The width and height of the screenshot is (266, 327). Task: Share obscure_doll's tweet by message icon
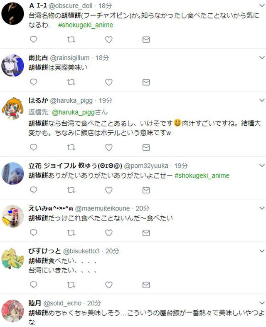[x=146, y=40]
